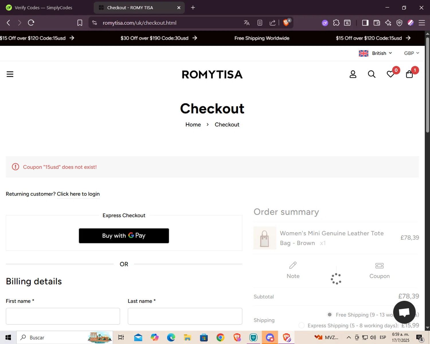The image size is (430, 344).
Task: Click Free Shipping Worldwide banner text
Action: pos(262,38)
